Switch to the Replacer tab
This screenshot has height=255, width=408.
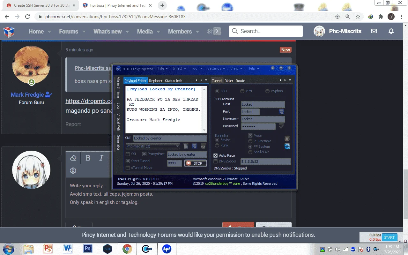coord(156,81)
